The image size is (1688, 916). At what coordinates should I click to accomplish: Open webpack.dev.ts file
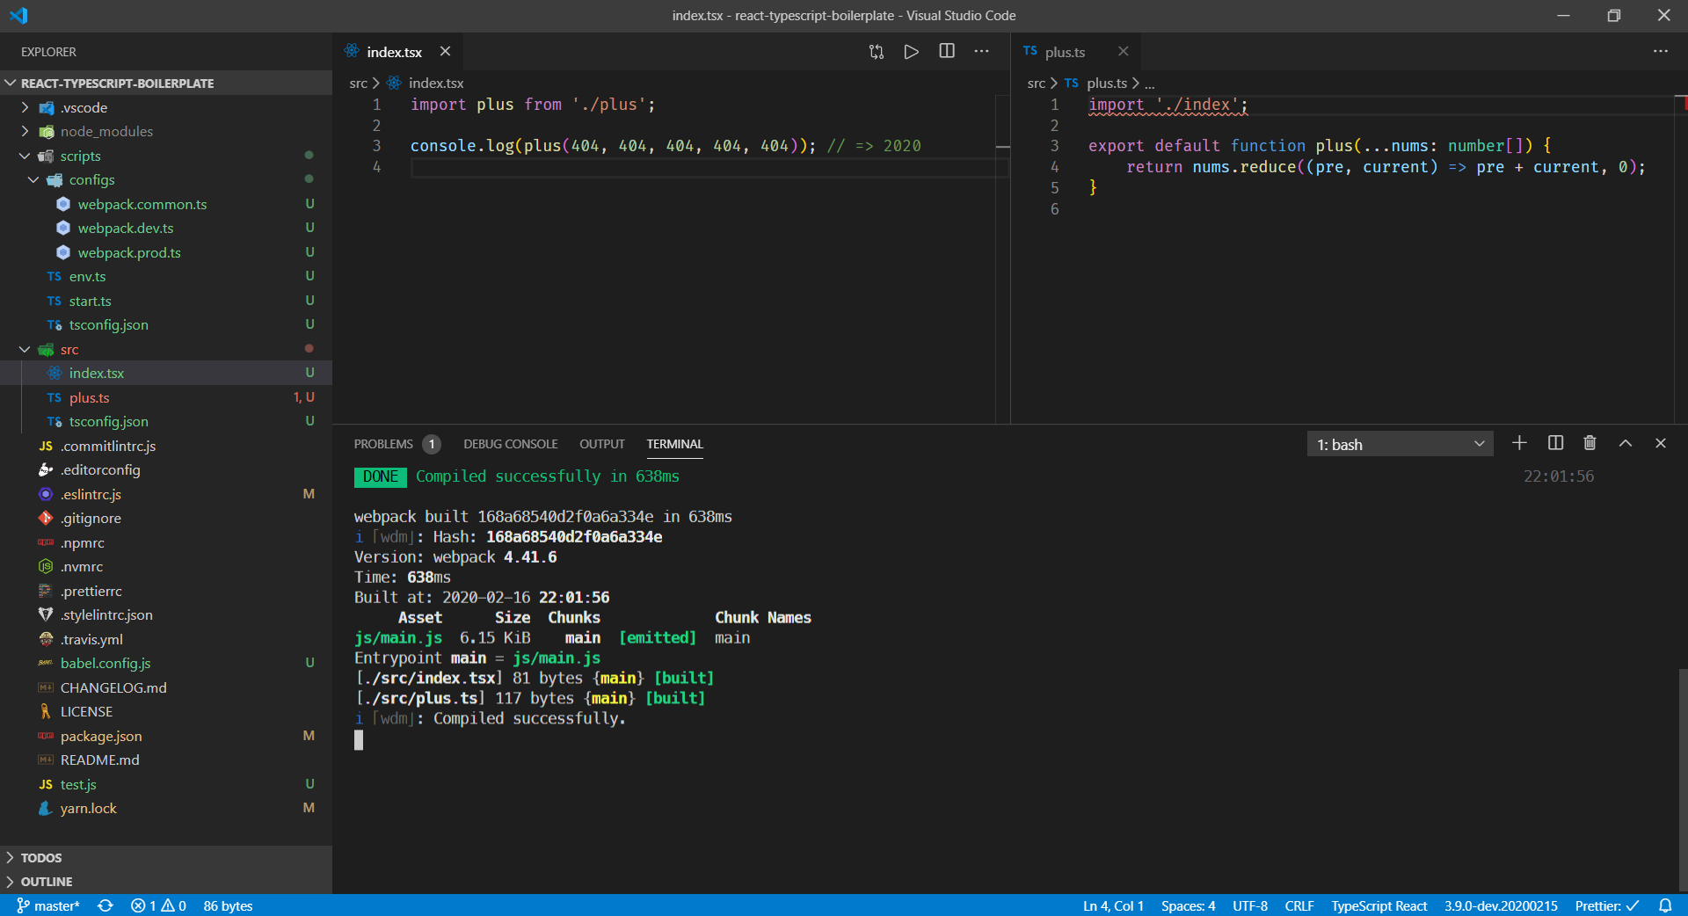(x=166, y=228)
